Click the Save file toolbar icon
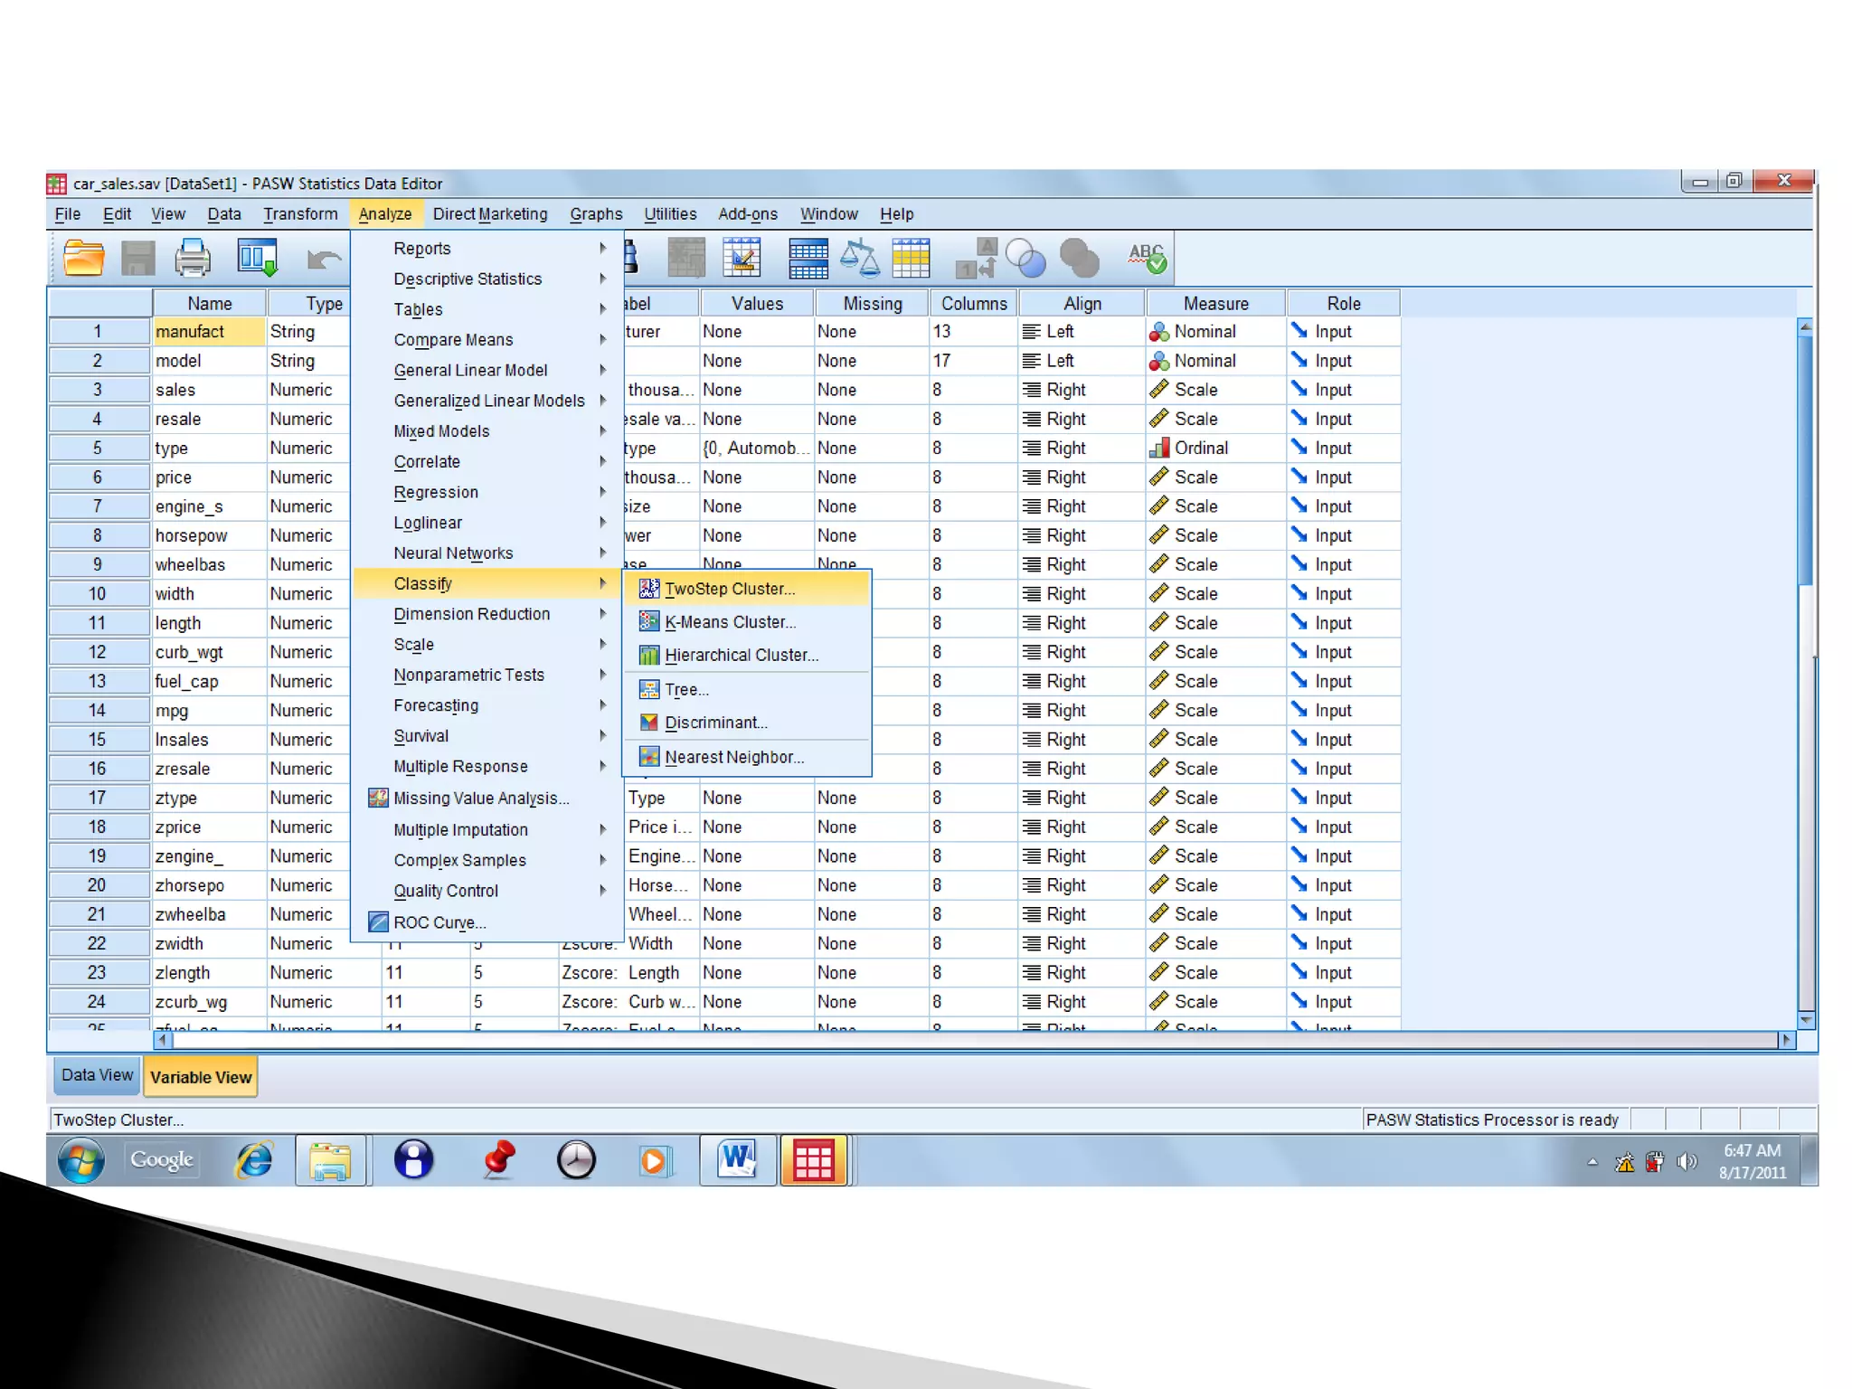This screenshot has width=1852, height=1389. 138,259
